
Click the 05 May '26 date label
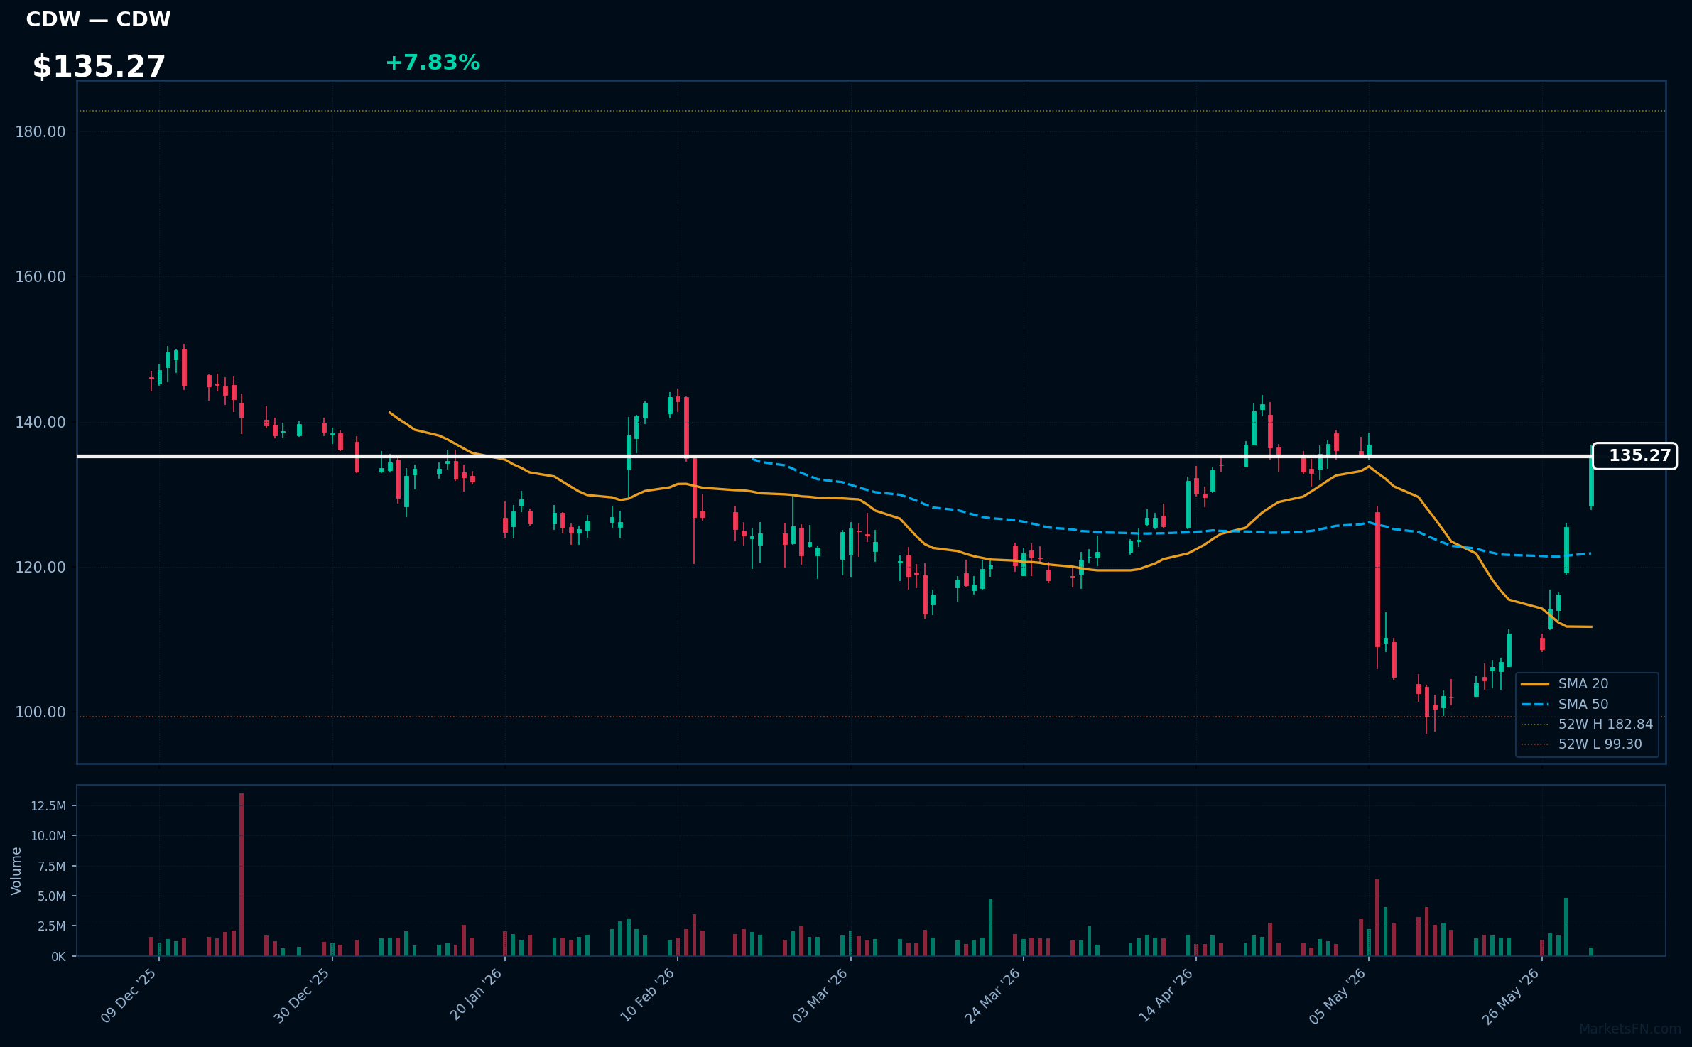[x=1338, y=996]
